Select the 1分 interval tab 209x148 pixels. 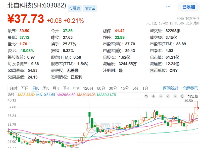click(145, 88)
